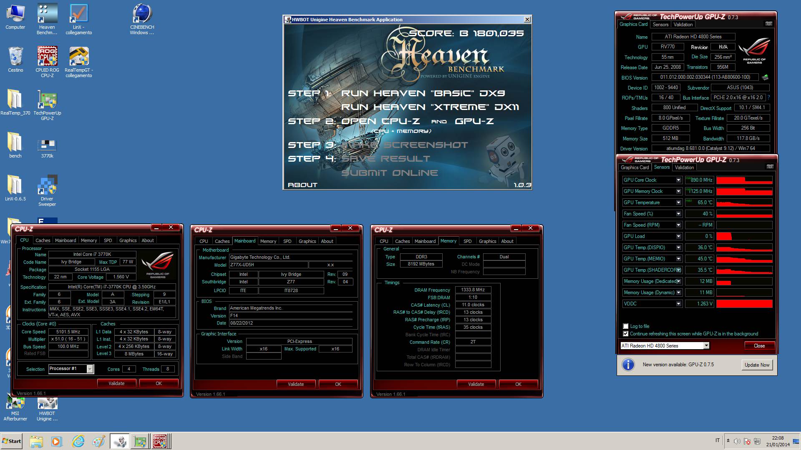
Task: Switch to Caches tab in first CPU-Z window
Action: (x=43, y=240)
